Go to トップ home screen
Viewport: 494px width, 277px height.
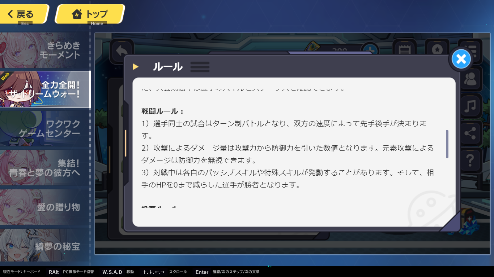[x=90, y=14]
